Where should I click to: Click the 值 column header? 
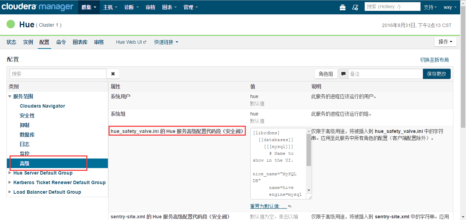click(x=253, y=86)
